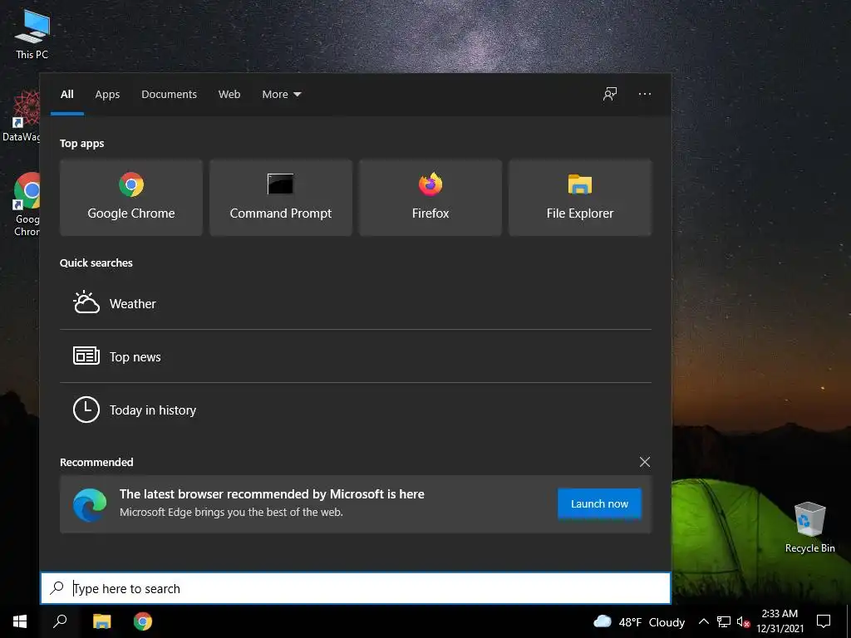Screen dimensions: 851x638
Task: Click the Type here to search box
Action: pyautogui.click(x=356, y=588)
